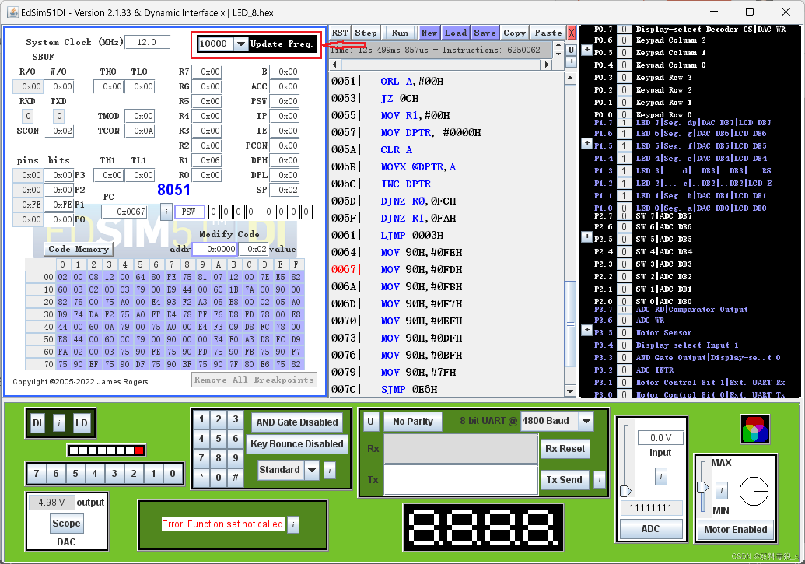Click the PC register field showing 0x0067
805x564 pixels.
pyautogui.click(x=124, y=212)
